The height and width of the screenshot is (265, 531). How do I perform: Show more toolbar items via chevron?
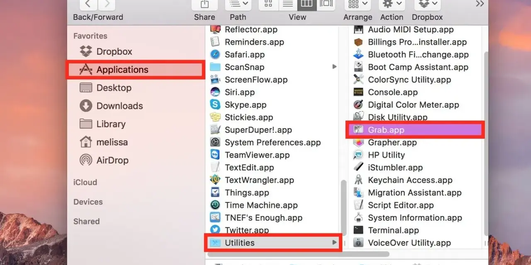[480, 4]
